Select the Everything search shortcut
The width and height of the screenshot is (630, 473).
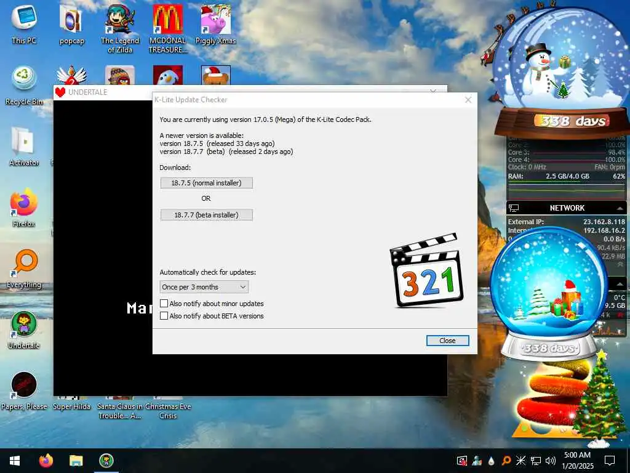[x=24, y=269]
